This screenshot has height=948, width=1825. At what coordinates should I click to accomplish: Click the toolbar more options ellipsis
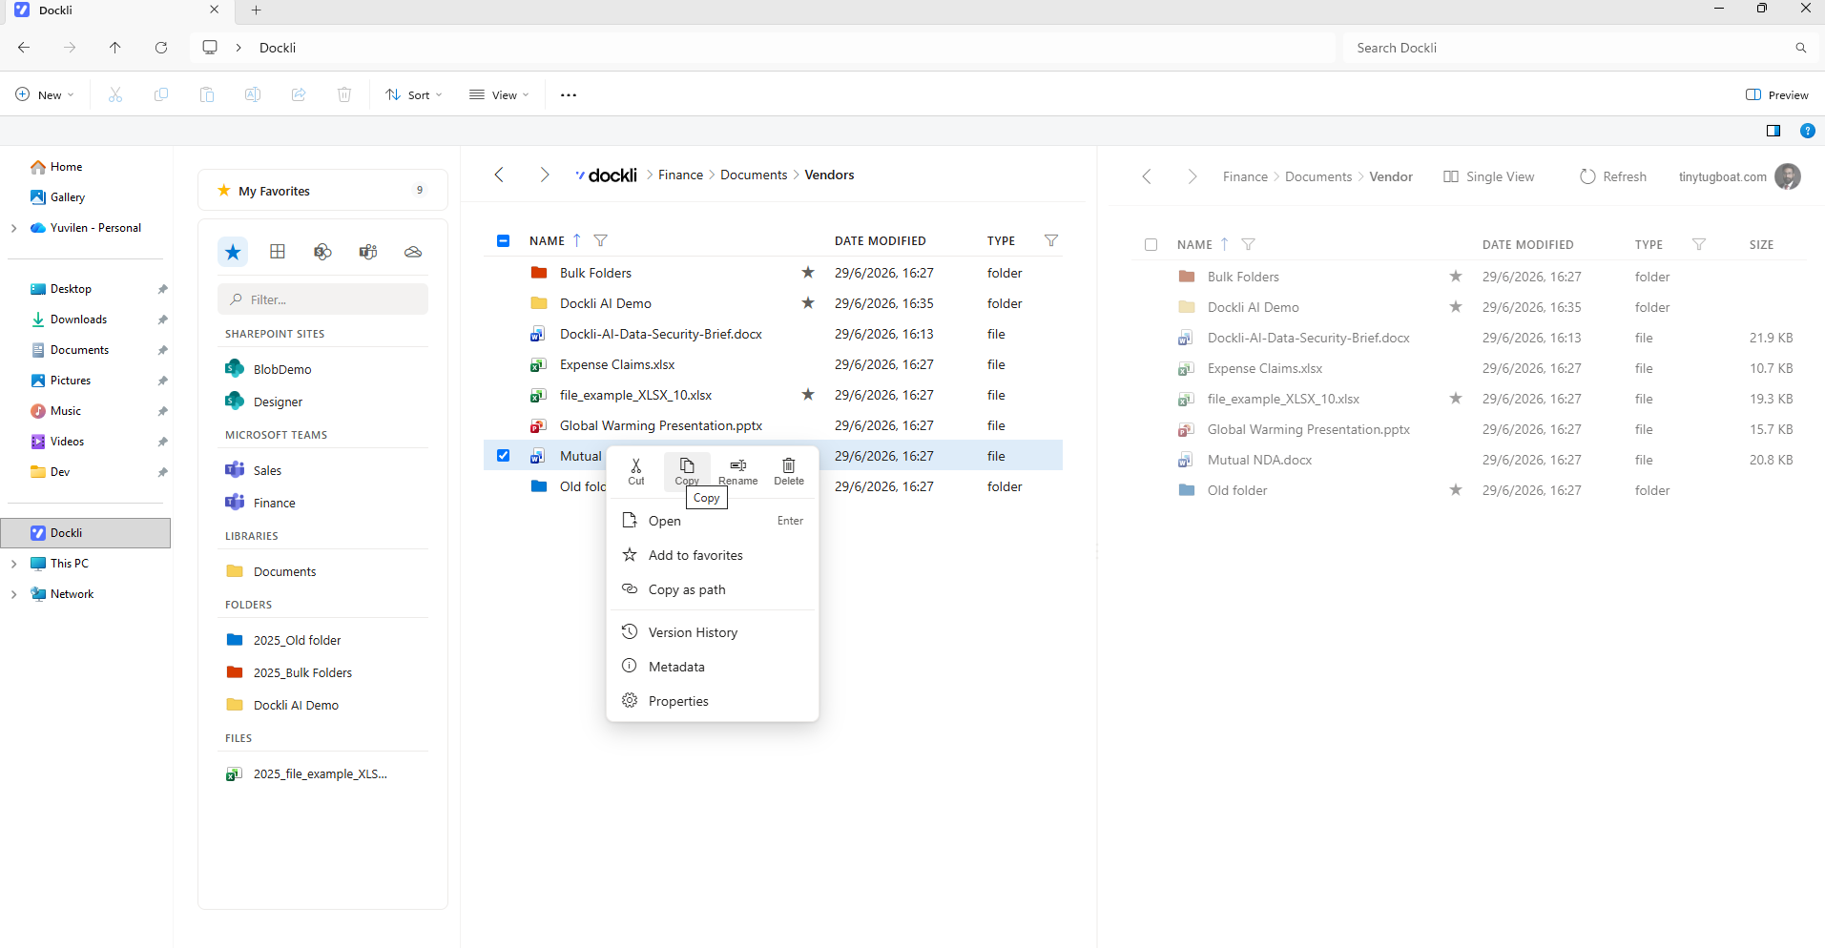(569, 95)
